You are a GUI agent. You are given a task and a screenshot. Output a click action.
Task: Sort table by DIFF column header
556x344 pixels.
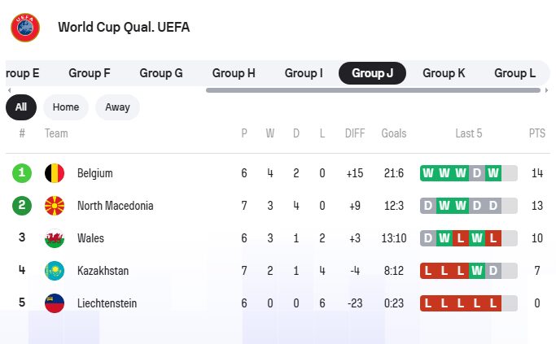[355, 133]
